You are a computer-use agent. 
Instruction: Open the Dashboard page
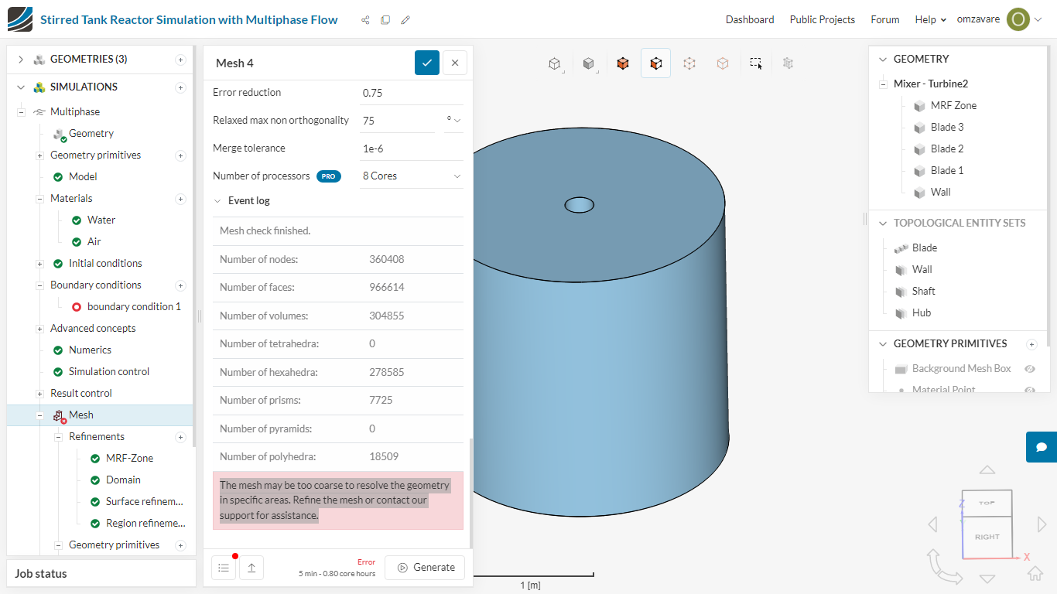coord(749,20)
